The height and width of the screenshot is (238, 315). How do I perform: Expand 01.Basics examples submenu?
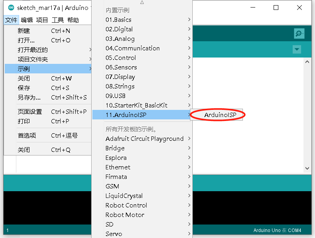coord(142,19)
